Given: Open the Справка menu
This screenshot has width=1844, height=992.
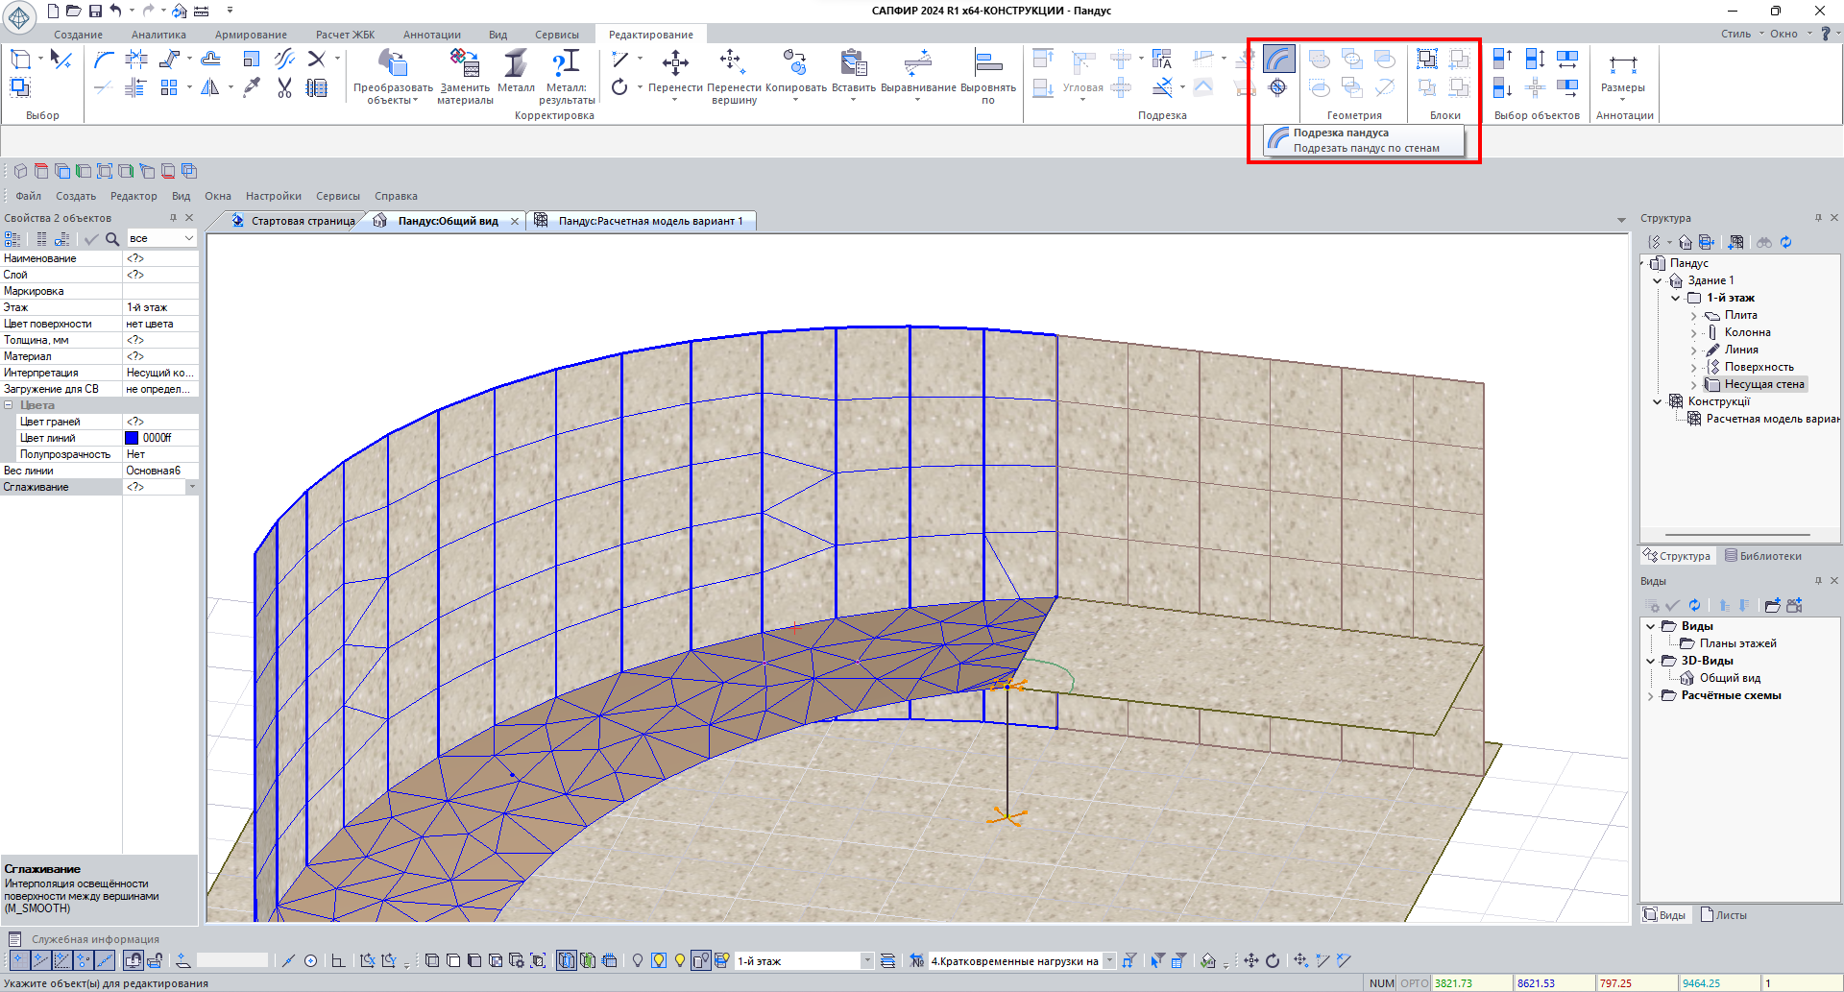Looking at the screenshot, I should click(x=396, y=196).
